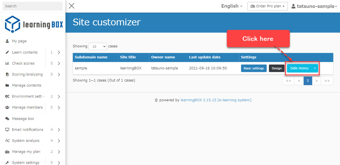Expand the Side menu dropdown arrow
340x165 pixels.
tap(315, 68)
